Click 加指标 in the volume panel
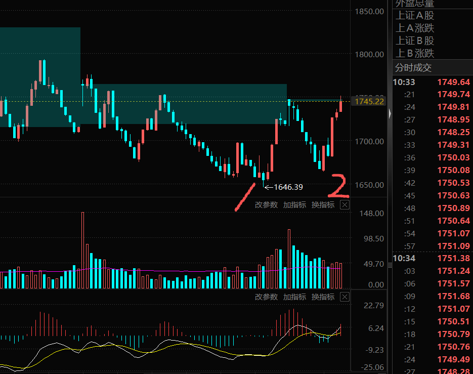This screenshot has height=374, width=473. click(294, 205)
